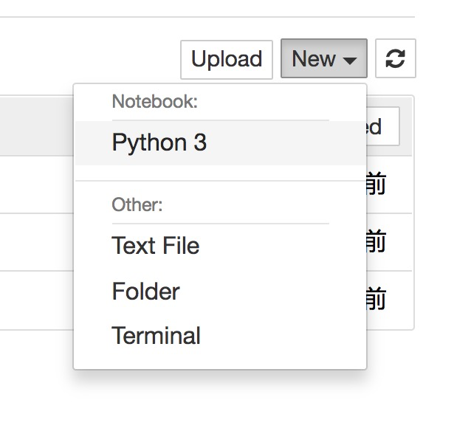Click the second row's modified timestamp
This screenshot has height=434, width=471.
coord(376,241)
